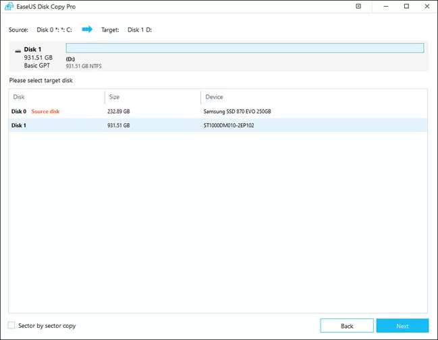Open the square menu icon beside minimize
This screenshot has width=438, height=340.
358,6
